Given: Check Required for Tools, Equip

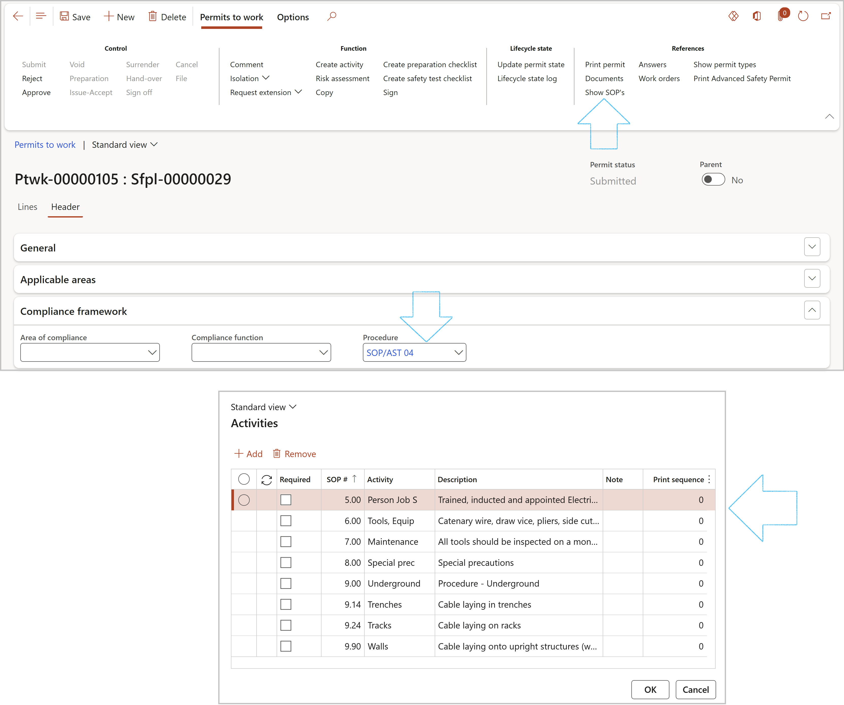Looking at the screenshot, I should [x=286, y=521].
